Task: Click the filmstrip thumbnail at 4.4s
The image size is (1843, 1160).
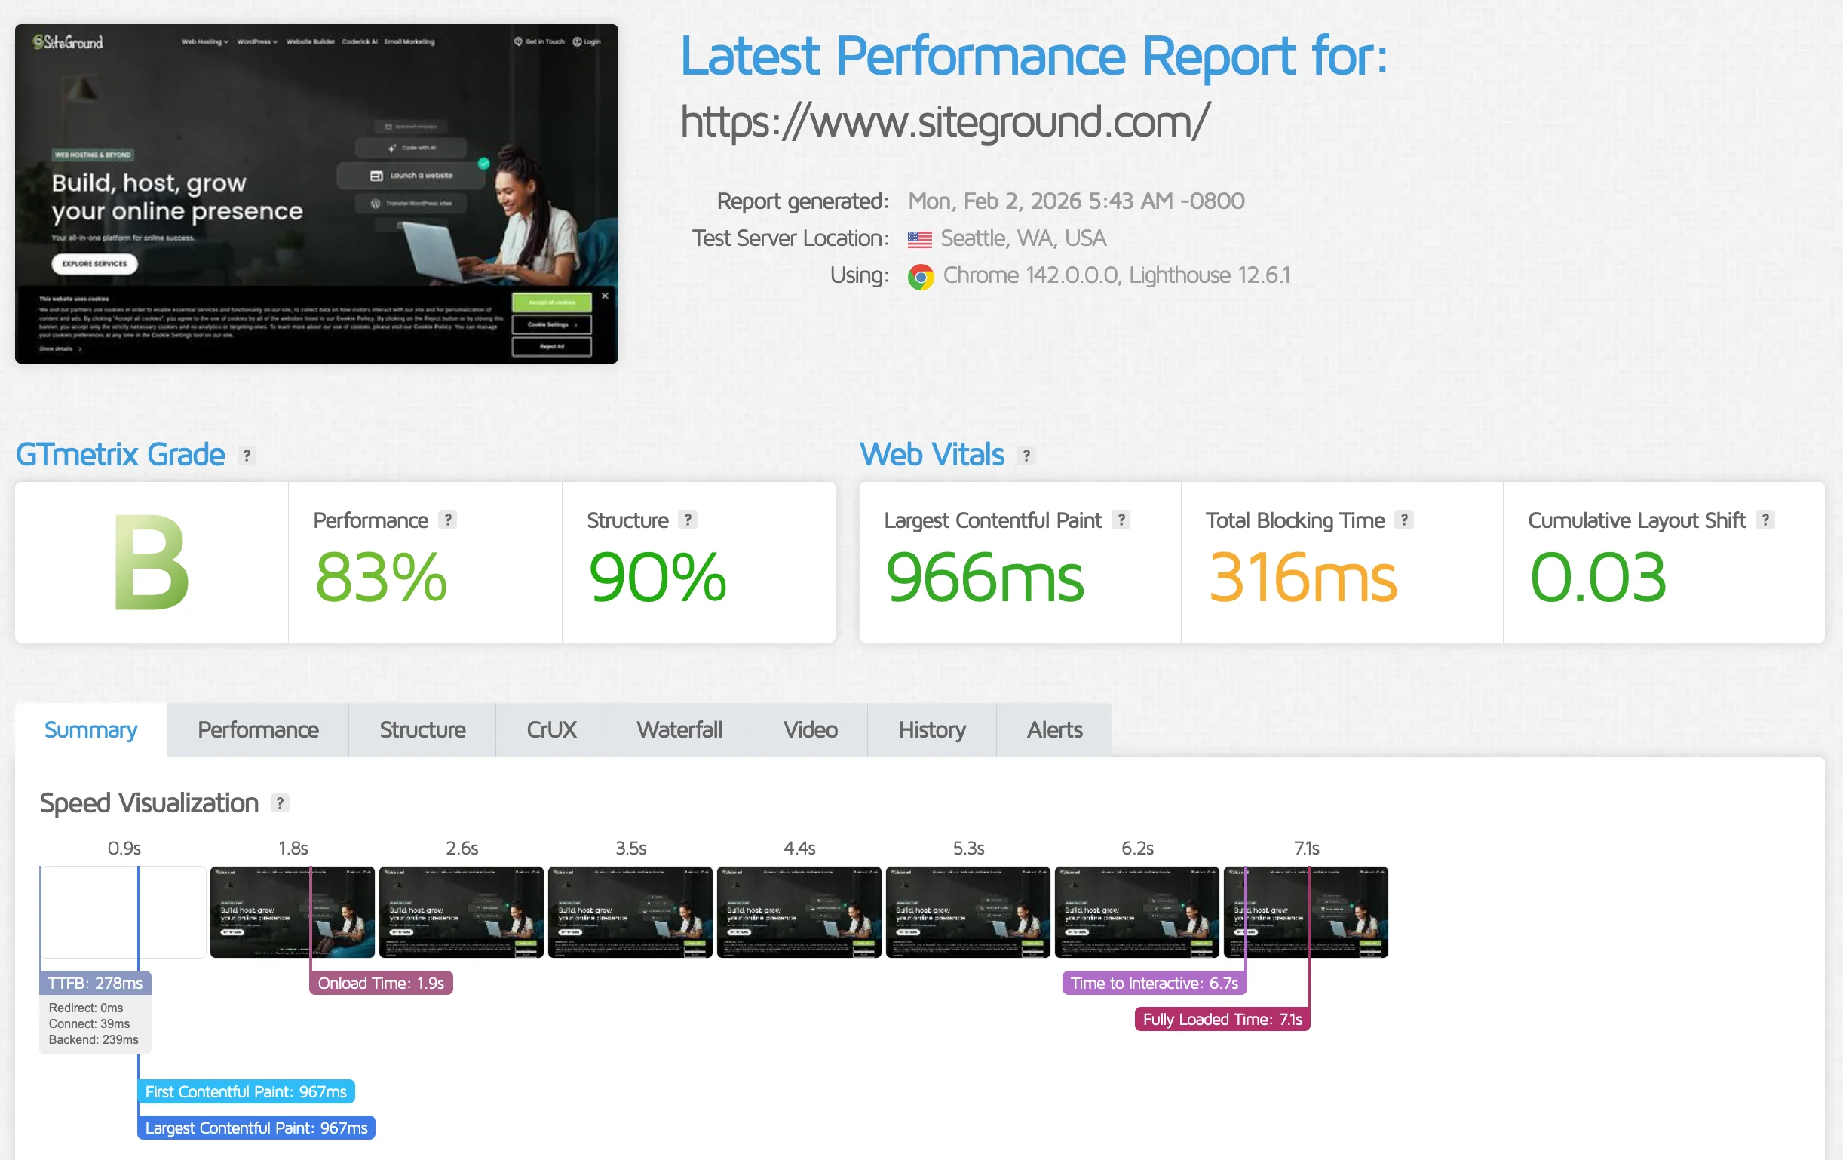Action: point(799,912)
